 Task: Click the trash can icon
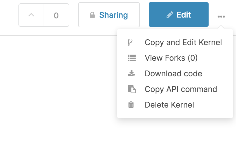131,105
